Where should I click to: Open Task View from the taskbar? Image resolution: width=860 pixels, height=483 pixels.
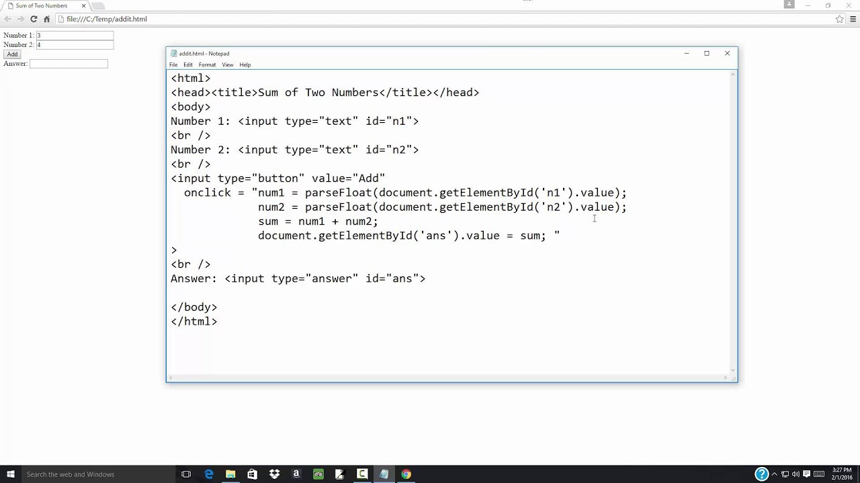tap(186, 474)
